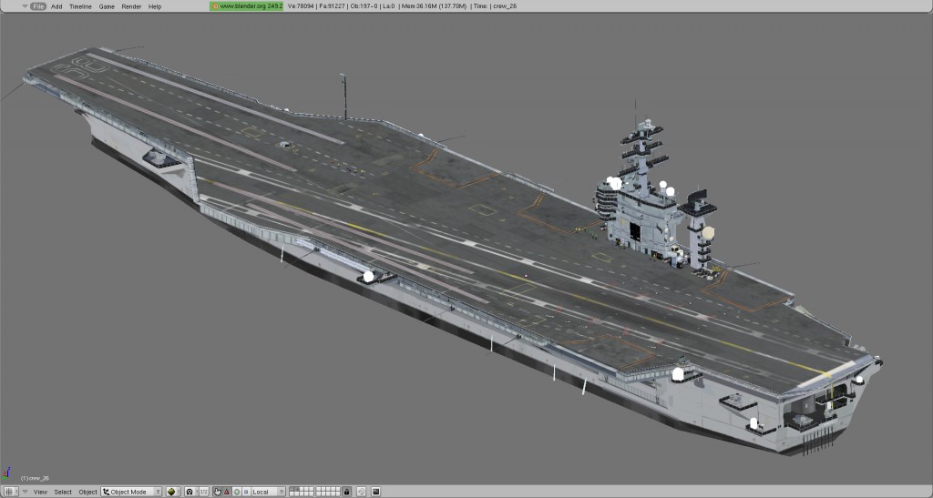Click the www.blender.org 249.2 link
Viewport: 933px width, 498px height.
(x=246, y=6)
